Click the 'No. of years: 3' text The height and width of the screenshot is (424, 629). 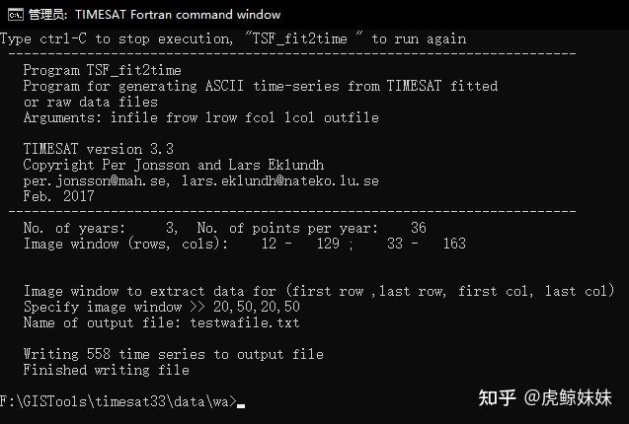tap(101, 228)
